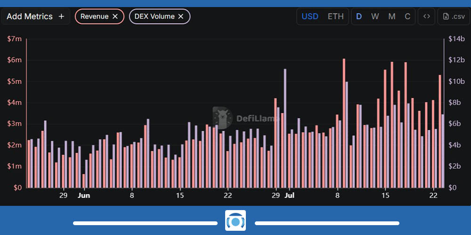Open the embed code icon
471x235 pixels.
[x=427, y=16]
